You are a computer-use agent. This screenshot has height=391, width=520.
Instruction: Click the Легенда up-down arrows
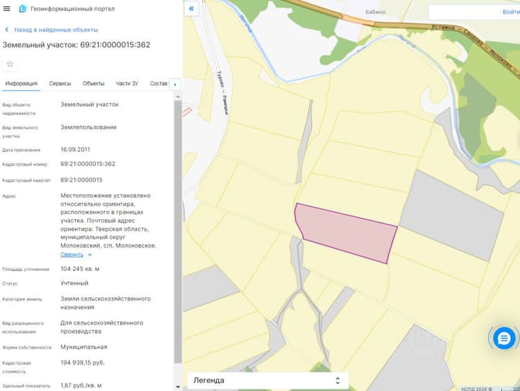(338, 381)
